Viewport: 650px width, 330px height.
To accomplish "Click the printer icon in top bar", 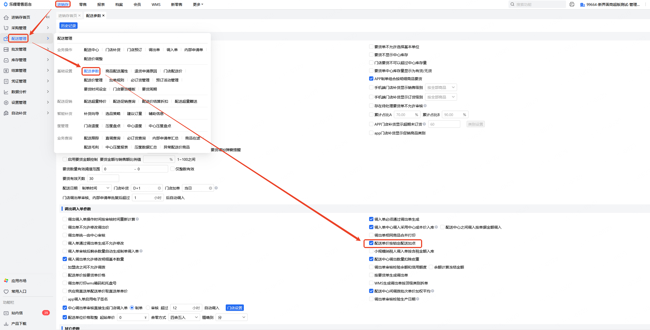I will pyautogui.click(x=572, y=4).
